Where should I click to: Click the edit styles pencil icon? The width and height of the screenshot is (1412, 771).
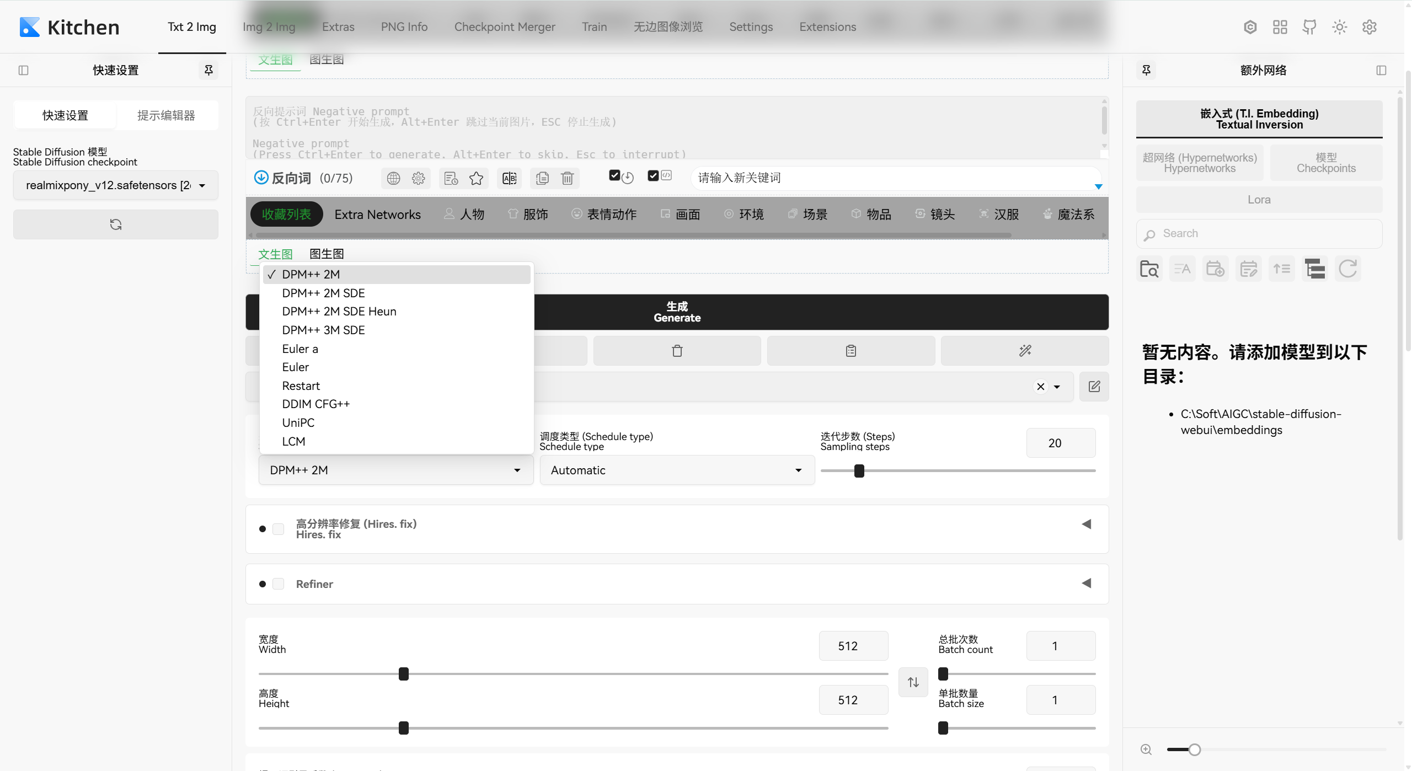click(1094, 387)
